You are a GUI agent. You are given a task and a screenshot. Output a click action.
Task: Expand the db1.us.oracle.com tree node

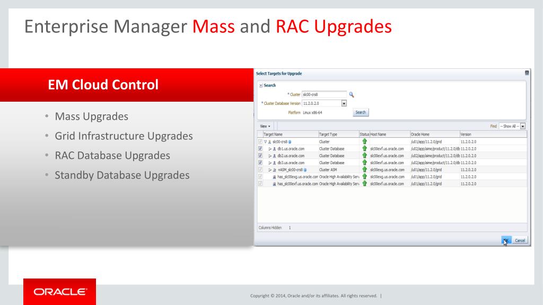270,149
